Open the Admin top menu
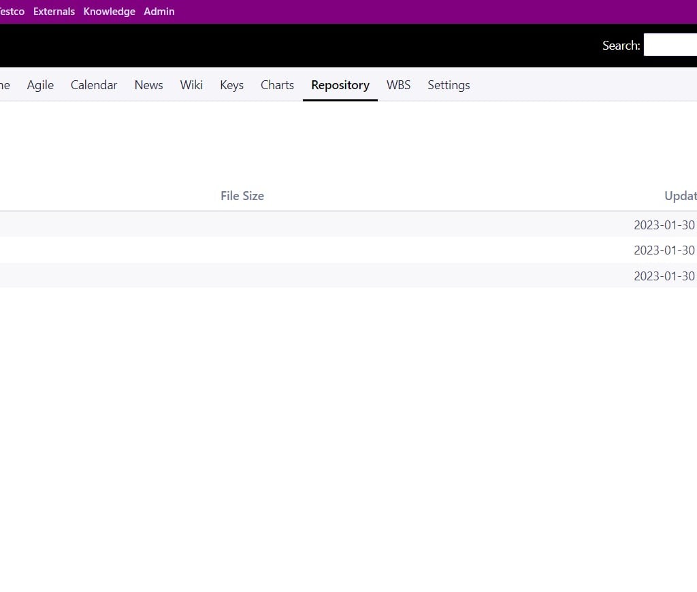 (x=159, y=12)
